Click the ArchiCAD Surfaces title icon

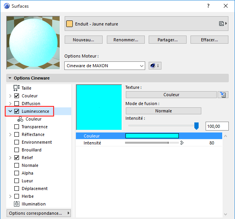(7, 6)
